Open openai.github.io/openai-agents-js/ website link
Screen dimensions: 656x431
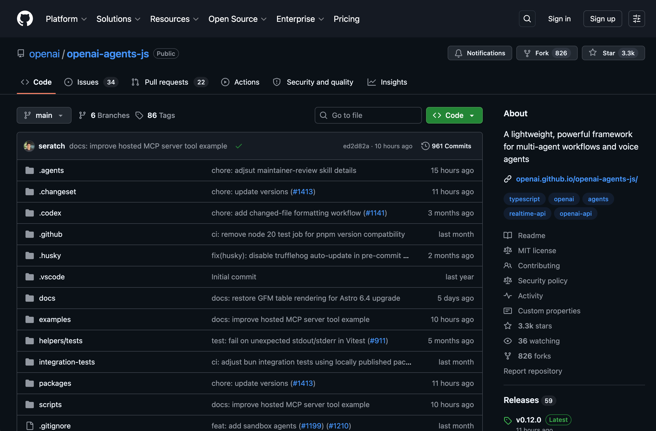click(577, 179)
